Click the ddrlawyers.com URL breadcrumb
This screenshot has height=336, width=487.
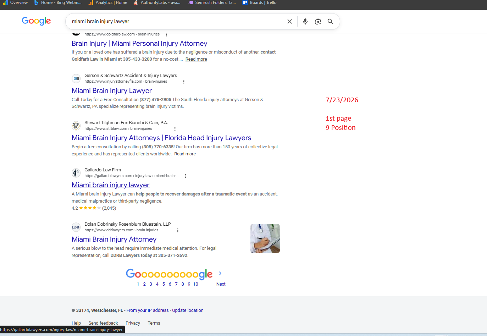point(121,230)
